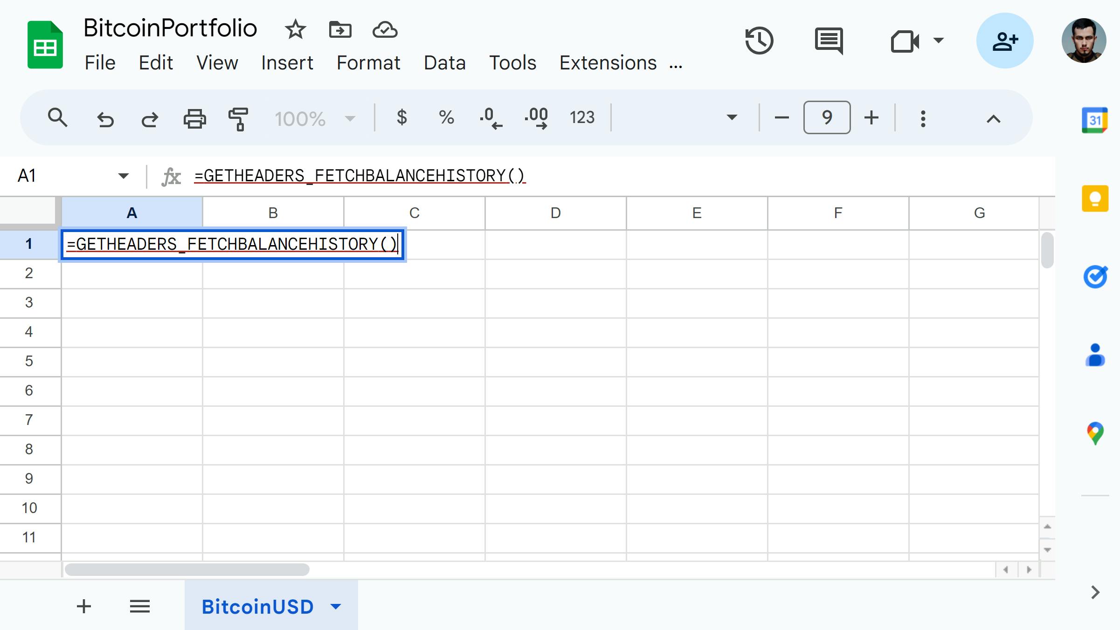Add a new sheet plus button
The image size is (1120, 630).
point(83,606)
